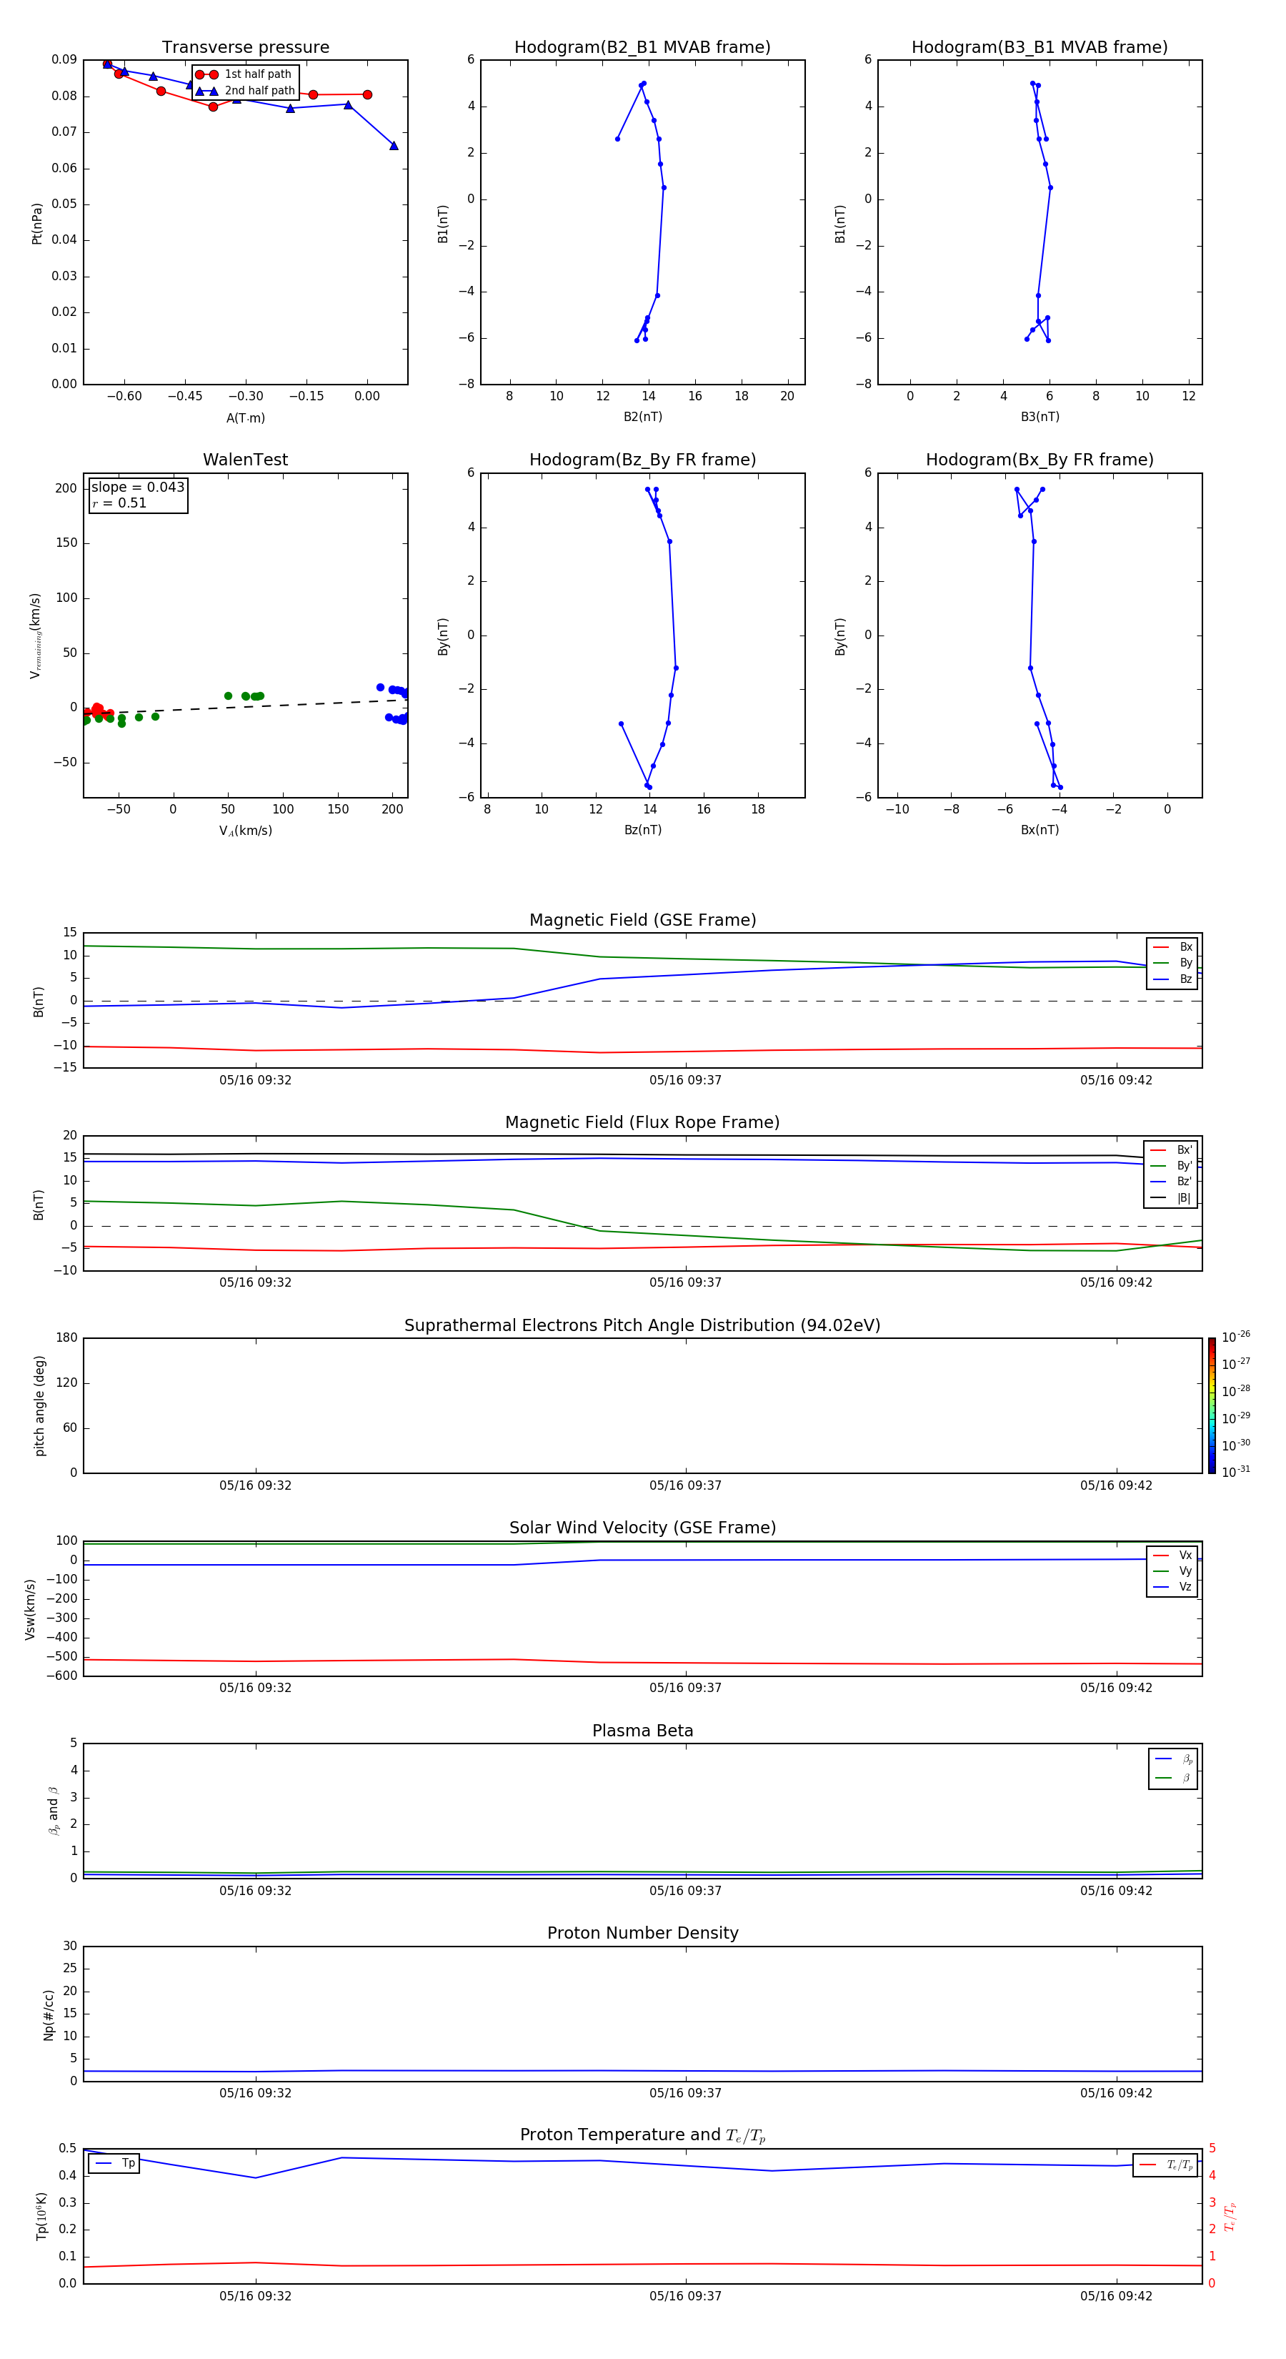
Task: Click the 'Bx' legend entry in GSE plot
Action: point(1172,947)
